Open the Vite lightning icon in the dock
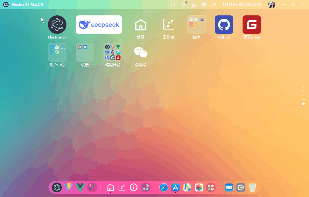The width and height of the screenshot is (309, 197). click(68, 187)
